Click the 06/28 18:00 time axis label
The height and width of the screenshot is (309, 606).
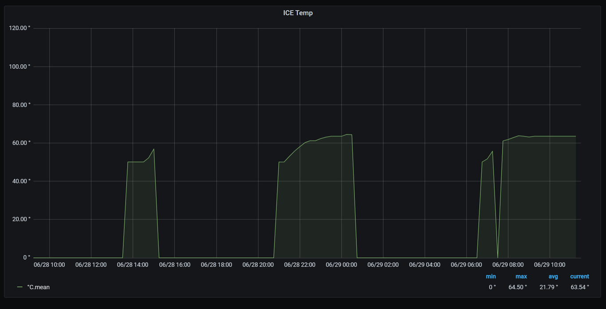(x=216, y=265)
